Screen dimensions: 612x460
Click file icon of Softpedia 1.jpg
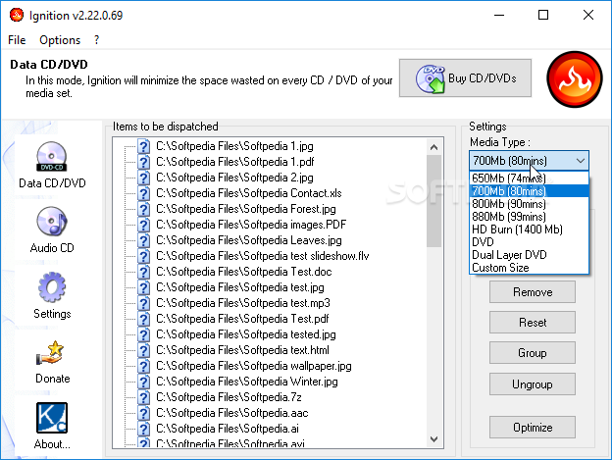143,147
